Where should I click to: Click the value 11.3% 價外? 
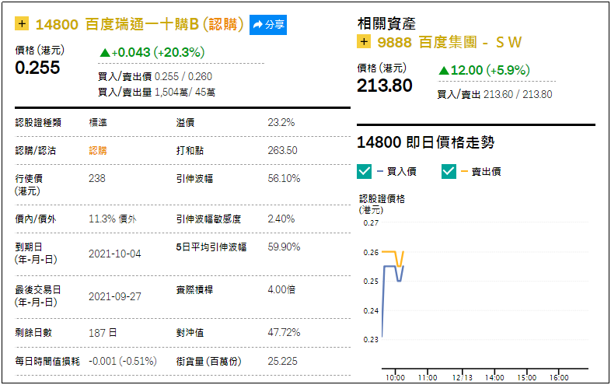tap(113, 219)
